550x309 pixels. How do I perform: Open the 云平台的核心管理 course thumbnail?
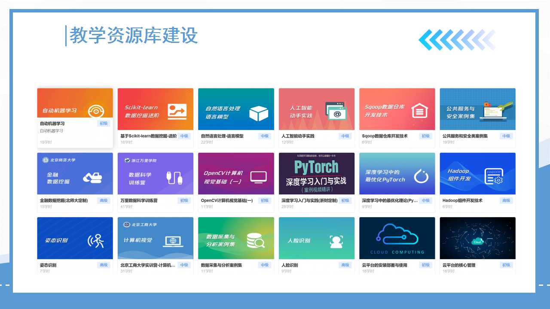tap(477, 238)
